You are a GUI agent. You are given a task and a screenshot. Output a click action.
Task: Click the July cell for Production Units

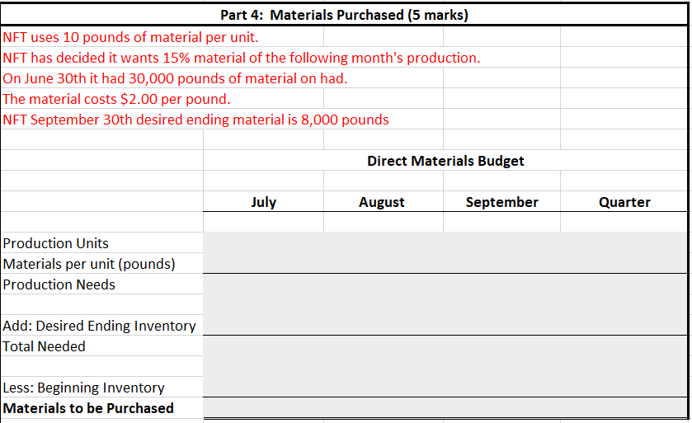(x=263, y=242)
